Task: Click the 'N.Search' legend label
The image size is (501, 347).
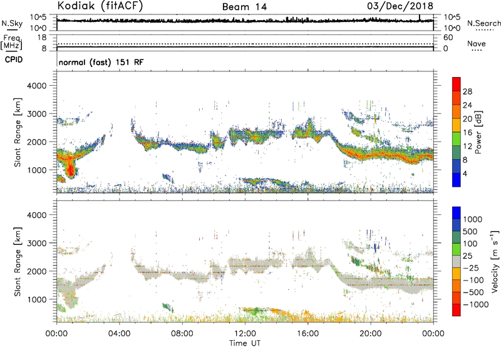Action: point(483,23)
